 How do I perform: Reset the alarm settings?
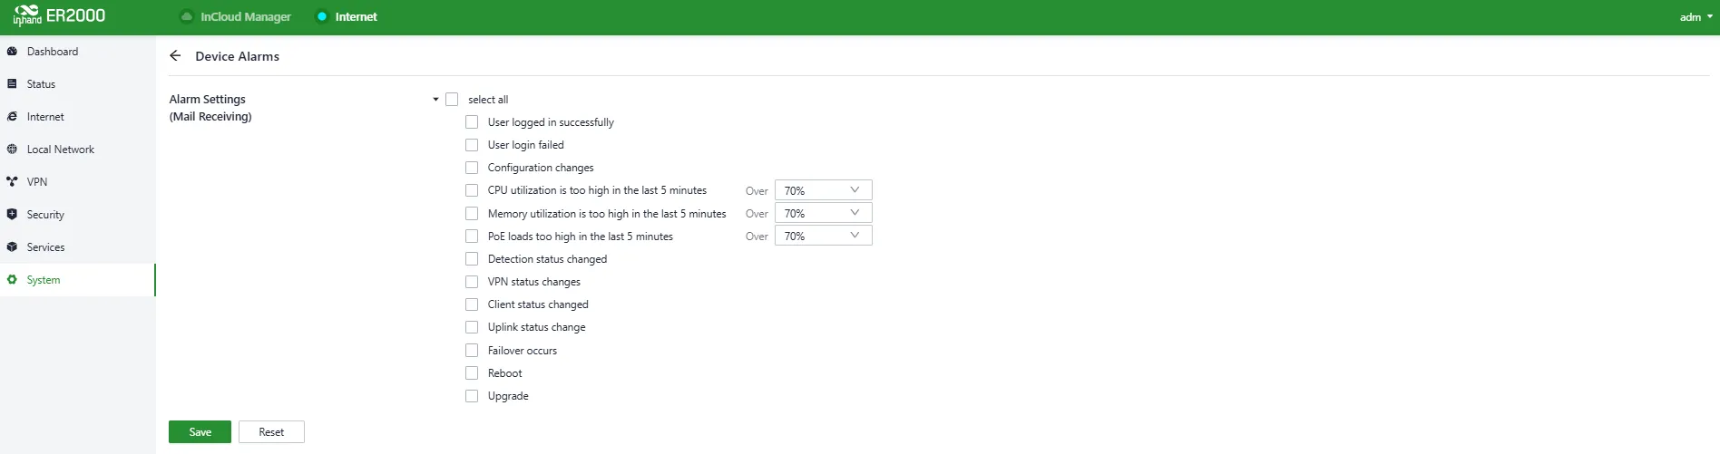point(271,432)
